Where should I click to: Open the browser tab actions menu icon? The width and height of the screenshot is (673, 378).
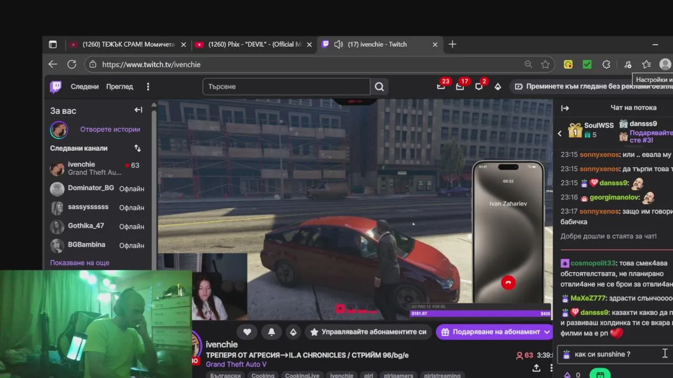click(53, 45)
